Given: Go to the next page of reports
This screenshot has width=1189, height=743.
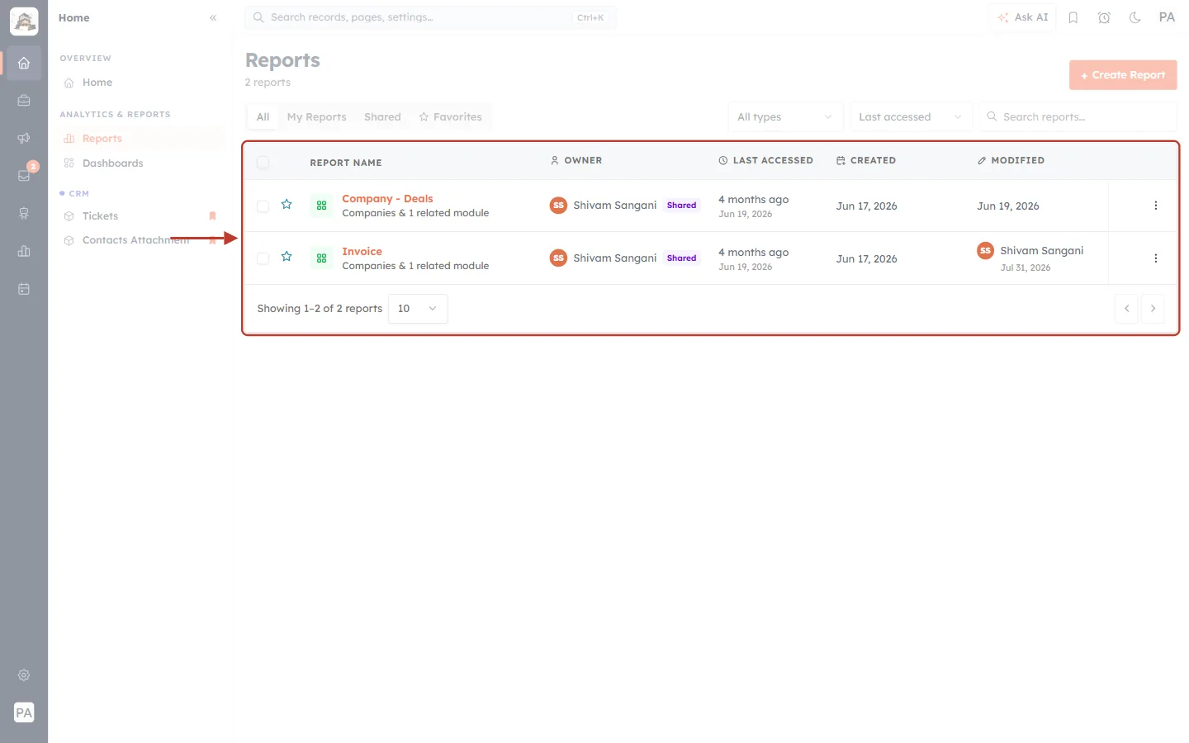Looking at the screenshot, I should coord(1153,309).
